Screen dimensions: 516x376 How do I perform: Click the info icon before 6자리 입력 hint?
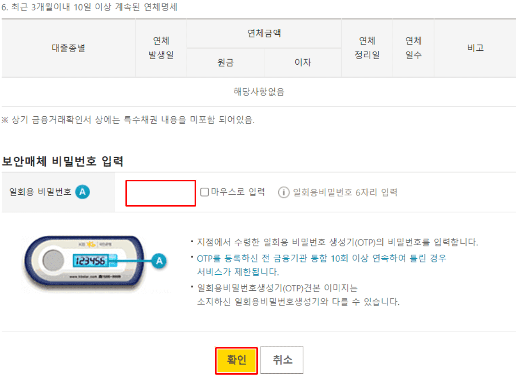click(x=283, y=192)
